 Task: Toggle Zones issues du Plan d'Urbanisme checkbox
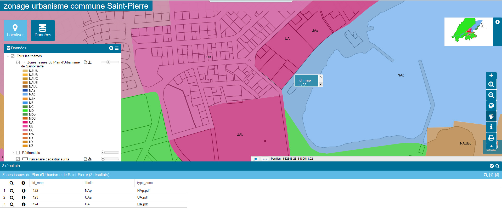[x=18, y=62]
